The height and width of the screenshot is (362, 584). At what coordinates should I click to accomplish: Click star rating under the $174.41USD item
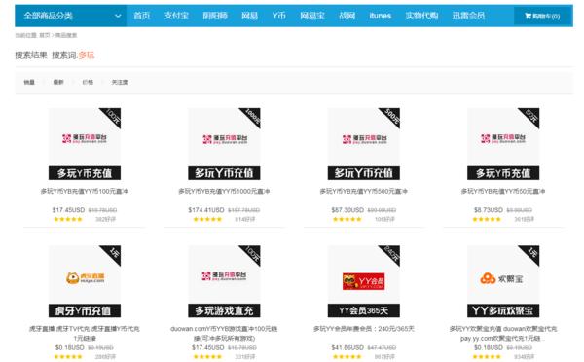(x=207, y=219)
